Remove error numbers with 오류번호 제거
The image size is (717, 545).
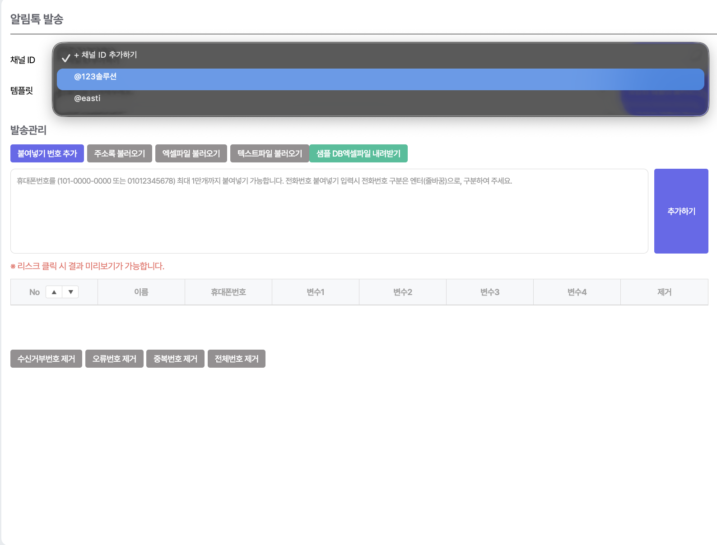pos(114,359)
